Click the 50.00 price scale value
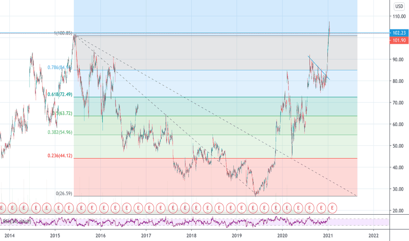The image size is (409, 241). [x=398, y=146]
